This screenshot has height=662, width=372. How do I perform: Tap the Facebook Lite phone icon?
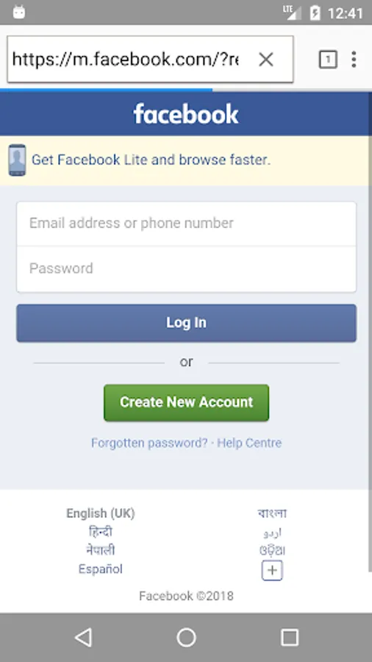pos(18,160)
